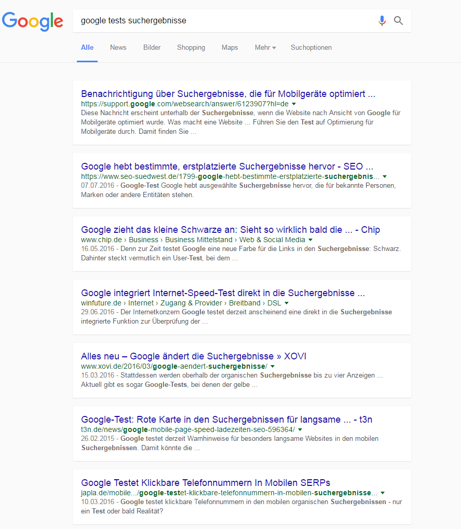The height and width of the screenshot is (529, 461).
Task: Open result 'Google hebt bestimmte, erstplatzierte Suchergebnisse hervor'
Action: tap(227, 166)
